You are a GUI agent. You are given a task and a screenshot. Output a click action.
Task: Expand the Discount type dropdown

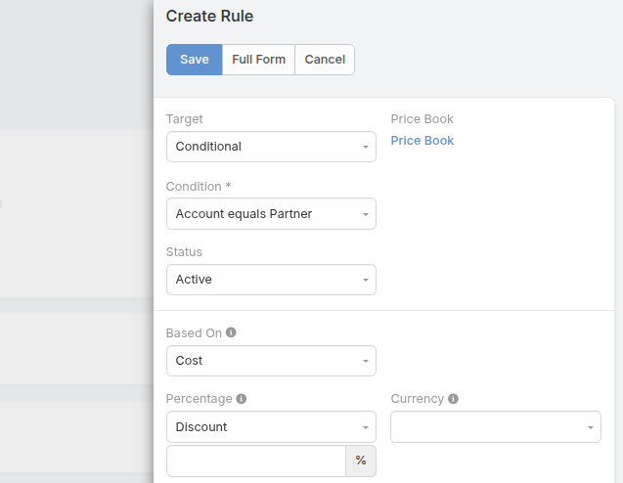pos(271,427)
